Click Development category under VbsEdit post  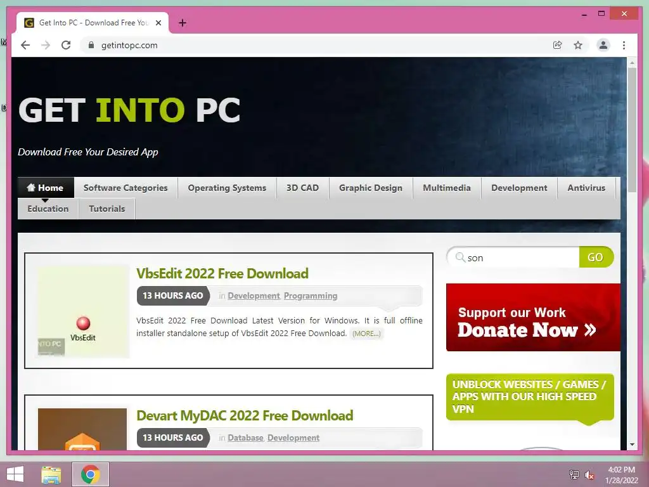pyautogui.click(x=254, y=295)
